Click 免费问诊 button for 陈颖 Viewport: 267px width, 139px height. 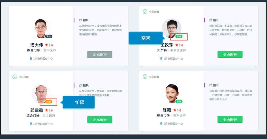pyautogui.click(x=230, y=120)
